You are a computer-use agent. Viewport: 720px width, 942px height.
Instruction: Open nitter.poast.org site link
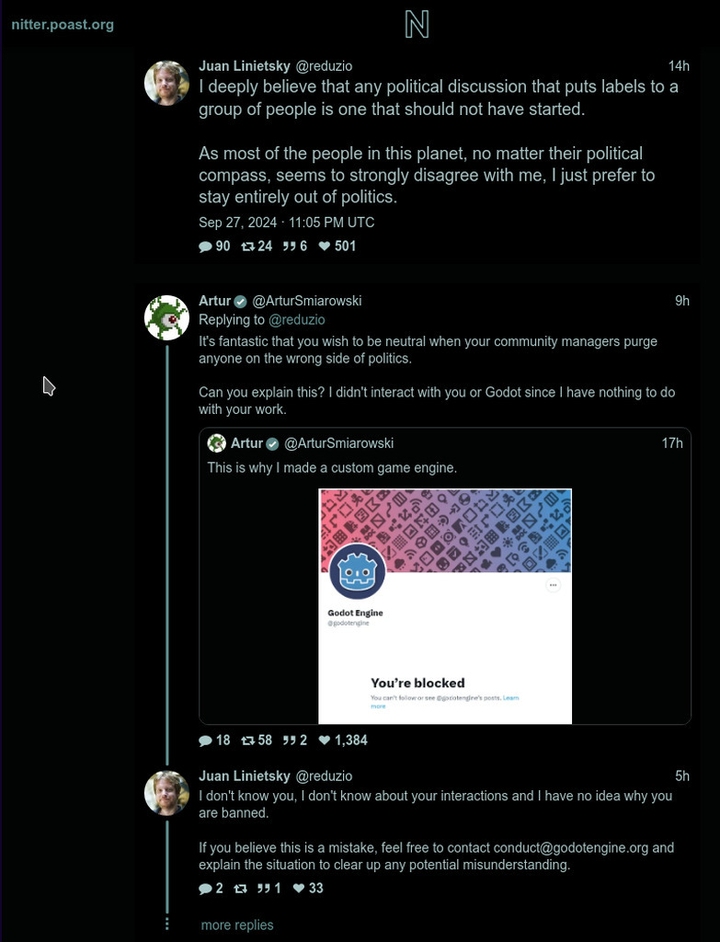tap(63, 25)
